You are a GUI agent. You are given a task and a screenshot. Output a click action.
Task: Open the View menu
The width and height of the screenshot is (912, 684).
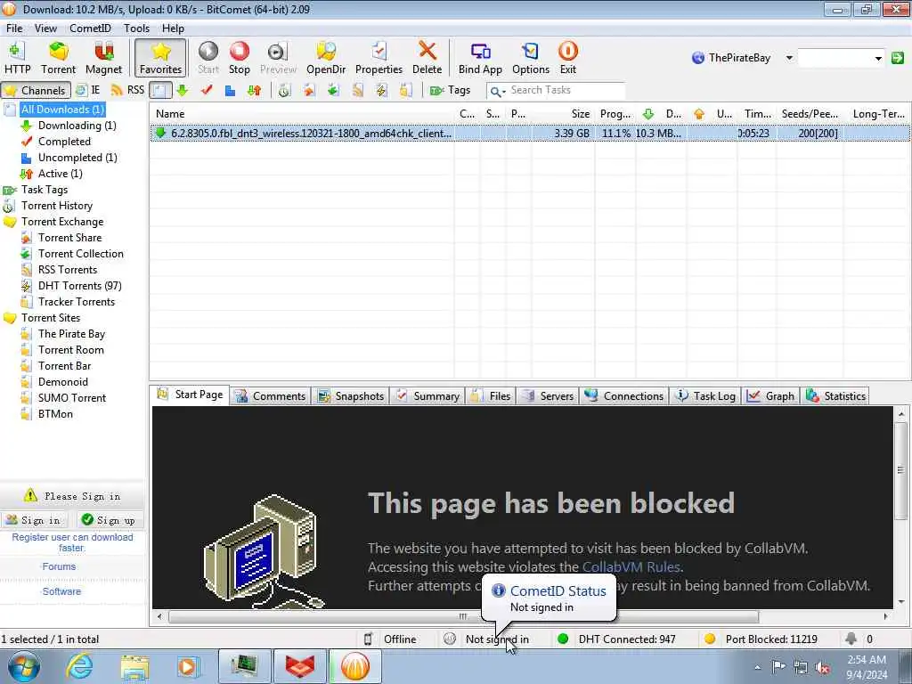pyautogui.click(x=45, y=28)
